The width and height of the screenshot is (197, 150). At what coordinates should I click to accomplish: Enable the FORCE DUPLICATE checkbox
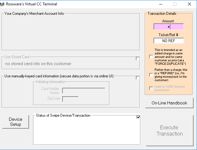[151, 57]
